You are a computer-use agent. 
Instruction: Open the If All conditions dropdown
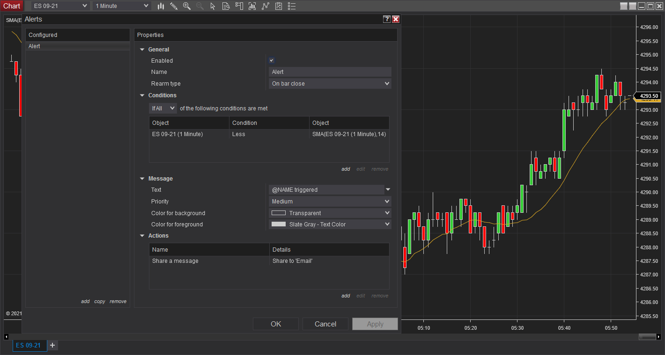pyautogui.click(x=163, y=109)
